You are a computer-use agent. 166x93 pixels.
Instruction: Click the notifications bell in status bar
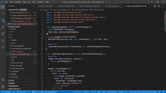pyautogui.click(x=163, y=92)
